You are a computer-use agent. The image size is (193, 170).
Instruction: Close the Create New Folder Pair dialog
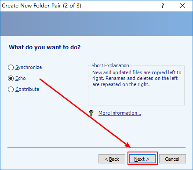click(182, 6)
